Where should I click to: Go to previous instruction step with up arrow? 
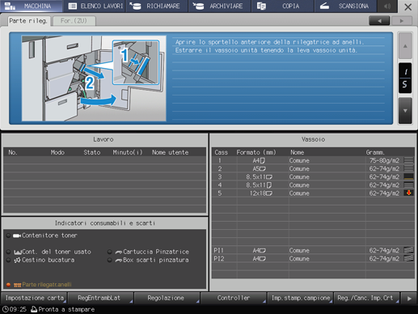tap(405, 46)
